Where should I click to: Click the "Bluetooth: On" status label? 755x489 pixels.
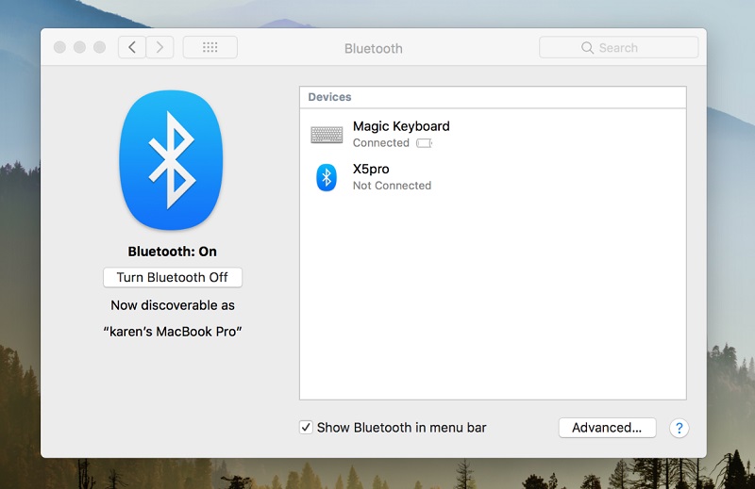pyautogui.click(x=173, y=252)
